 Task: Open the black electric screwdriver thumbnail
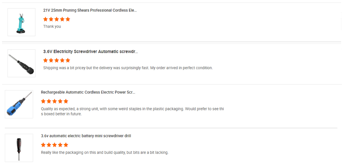click(x=21, y=63)
